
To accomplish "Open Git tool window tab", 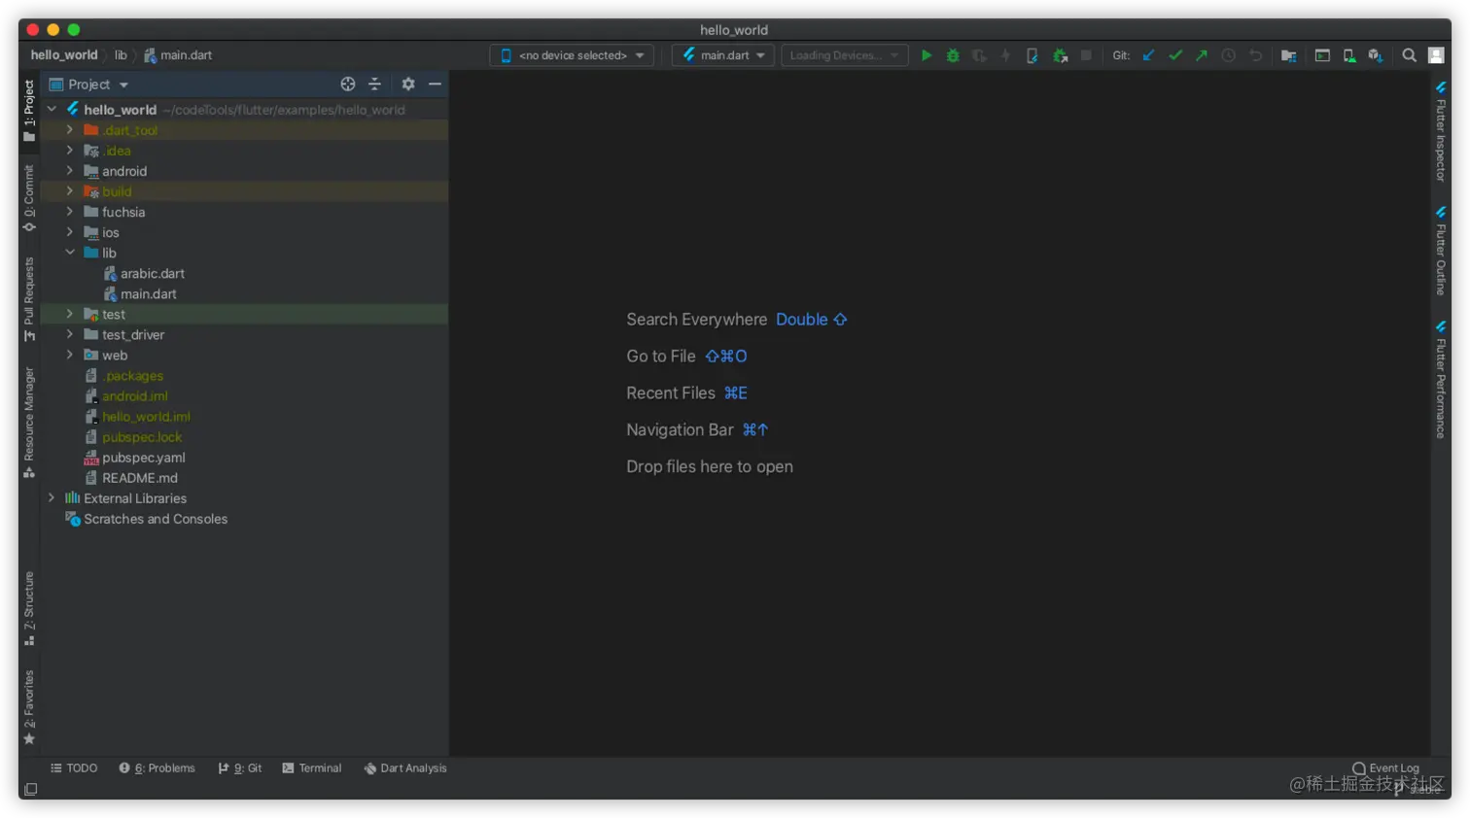I will click(x=240, y=768).
